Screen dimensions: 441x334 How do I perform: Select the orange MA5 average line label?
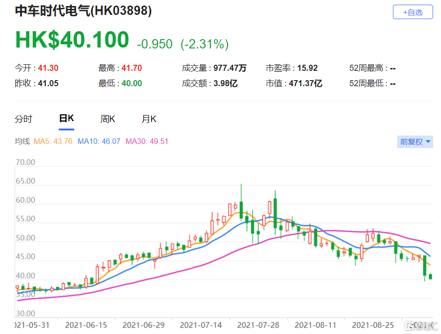(x=53, y=142)
